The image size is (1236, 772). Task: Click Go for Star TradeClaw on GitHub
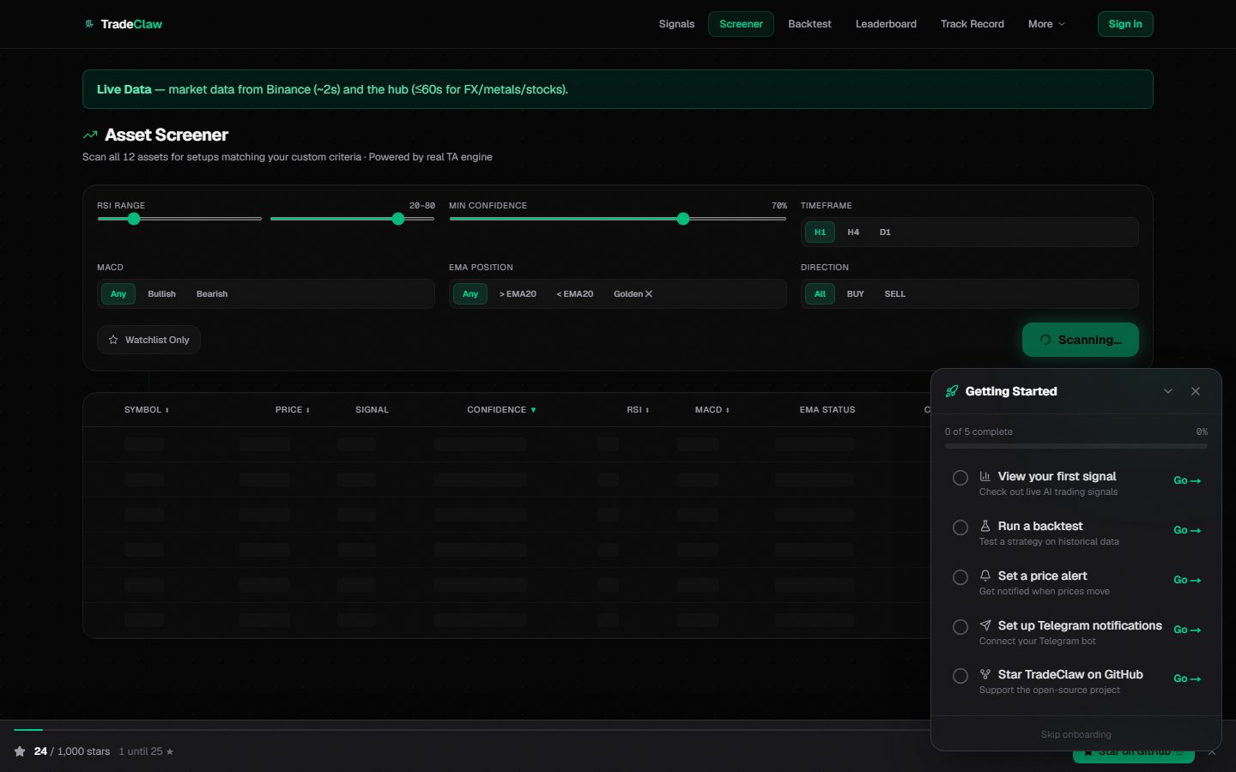click(x=1187, y=679)
